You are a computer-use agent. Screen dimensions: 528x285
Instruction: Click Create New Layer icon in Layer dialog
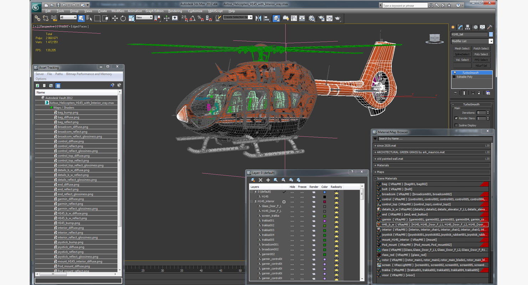[x=253, y=180]
